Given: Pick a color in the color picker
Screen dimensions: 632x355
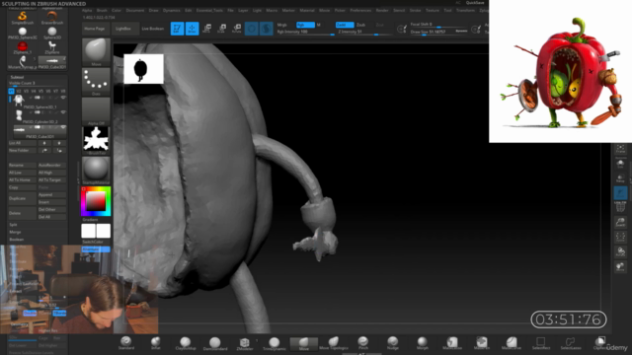Looking at the screenshot, I should [x=96, y=201].
